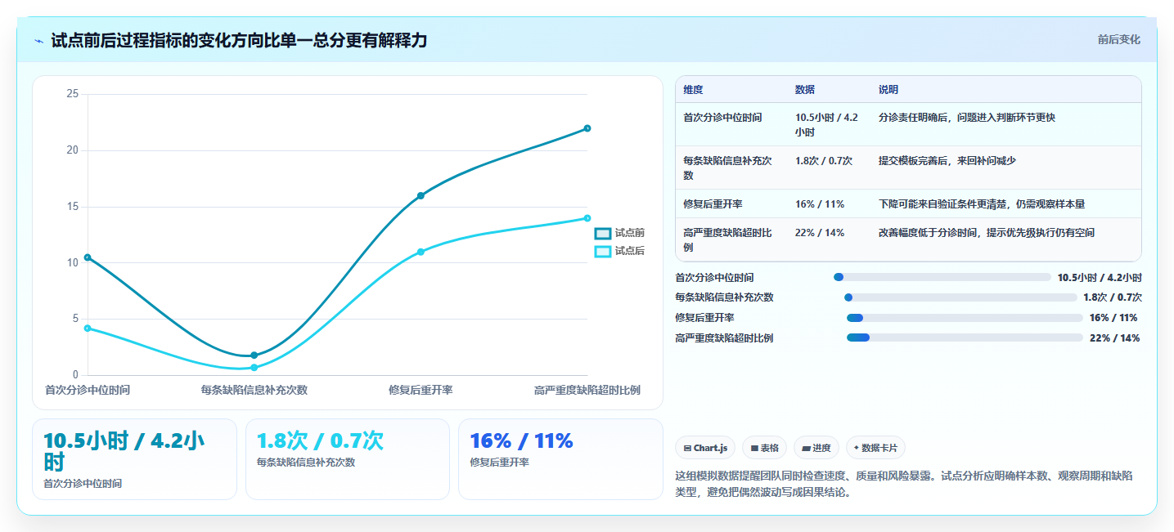Click the 1.8次 / 0.7次 data card
1174x532 pixels.
click(348, 459)
